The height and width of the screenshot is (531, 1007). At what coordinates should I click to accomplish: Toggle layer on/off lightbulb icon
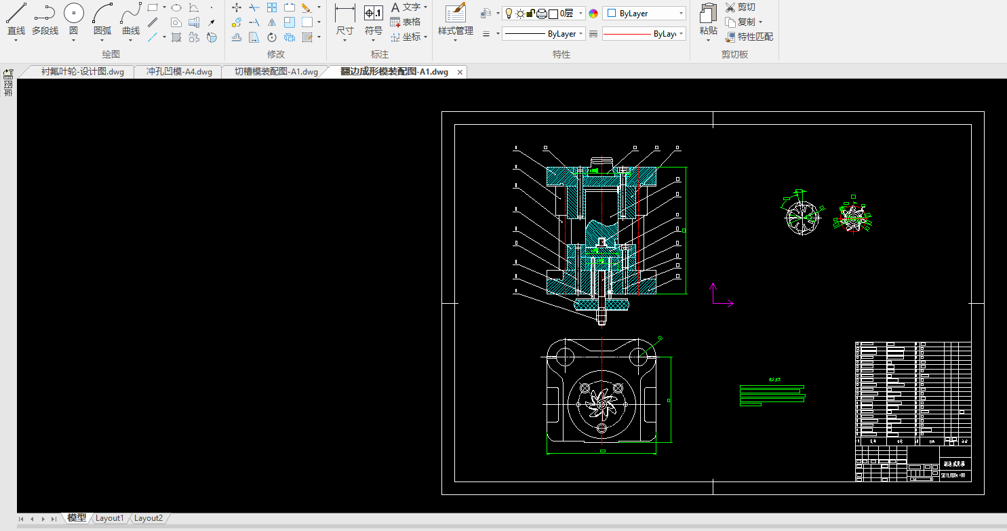point(509,14)
